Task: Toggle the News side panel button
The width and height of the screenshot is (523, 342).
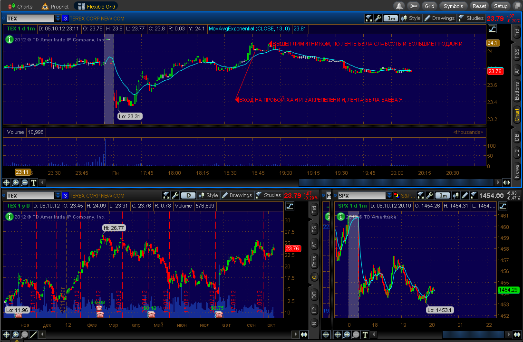Action: click(517, 171)
